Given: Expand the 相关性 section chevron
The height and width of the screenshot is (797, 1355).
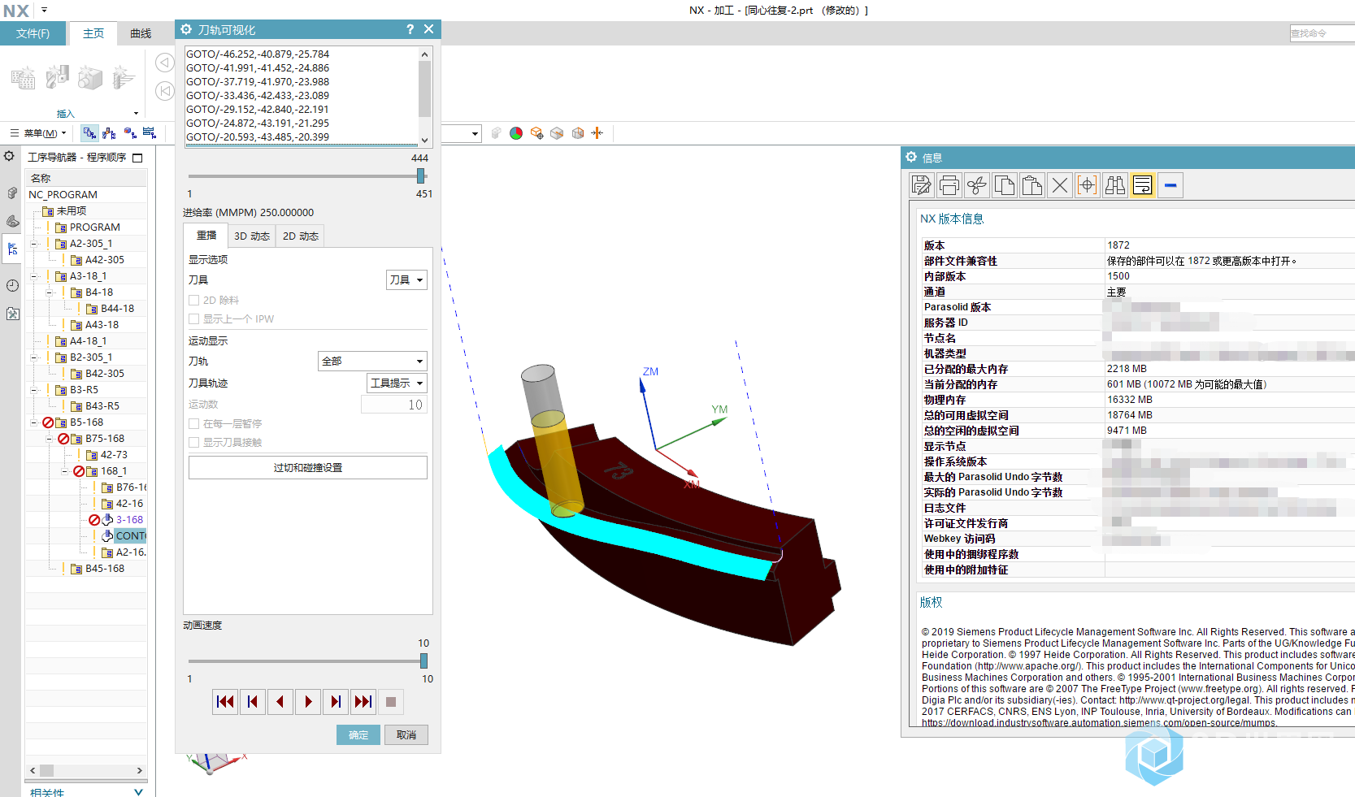Looking at the screenshot, I should 138,792.
